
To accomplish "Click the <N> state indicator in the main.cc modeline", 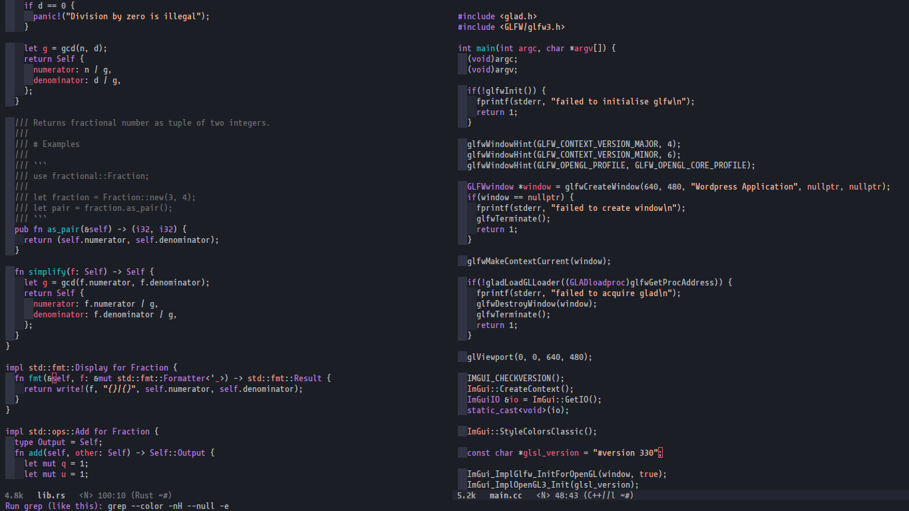I will [x=543, y=496].
